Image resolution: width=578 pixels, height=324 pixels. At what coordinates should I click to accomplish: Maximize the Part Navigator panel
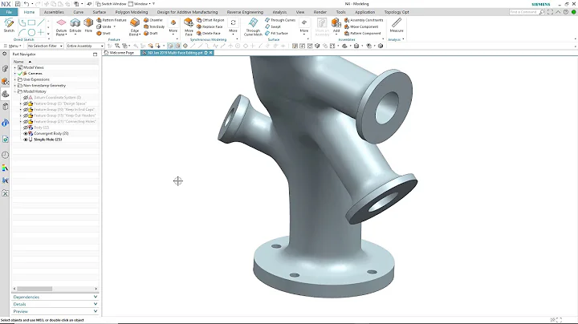click(x=95, y=54)
